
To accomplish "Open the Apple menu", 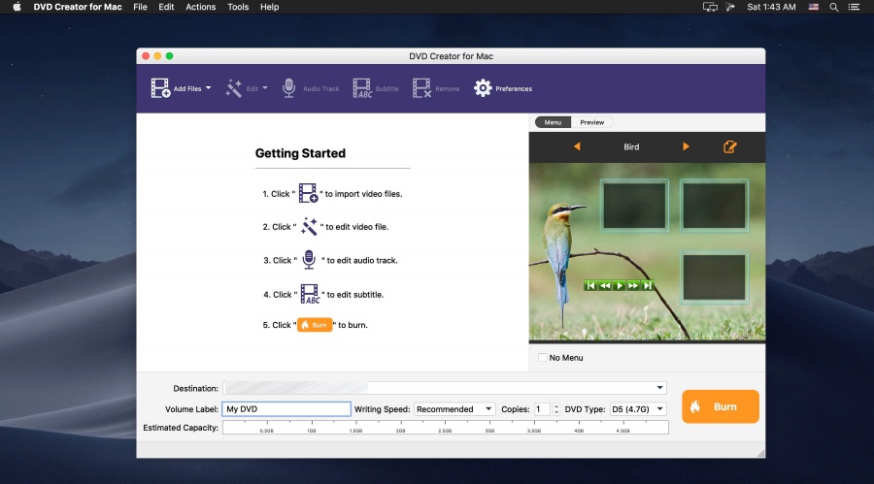I will [17, 7].
